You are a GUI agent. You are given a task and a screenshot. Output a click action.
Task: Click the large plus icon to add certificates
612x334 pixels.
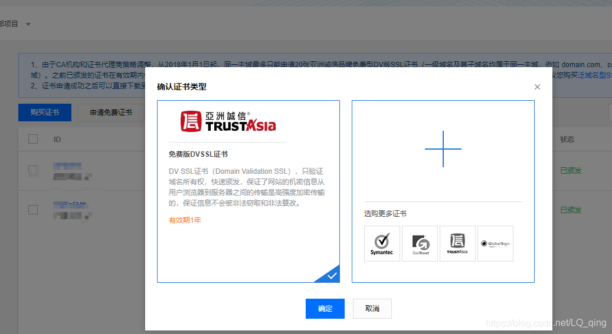(x=443, y=149)
